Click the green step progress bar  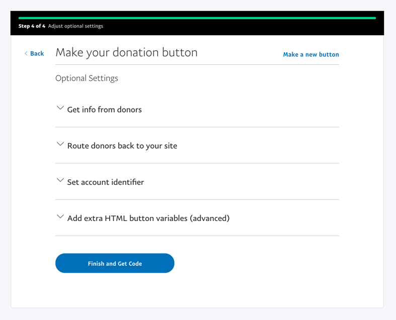click(197, 18)
